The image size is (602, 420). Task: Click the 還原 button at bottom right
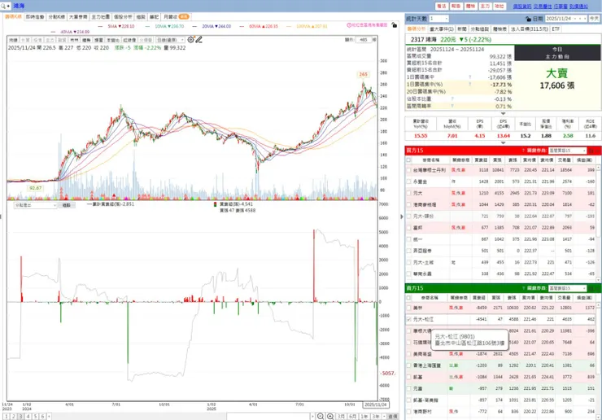tap(393, 417)
